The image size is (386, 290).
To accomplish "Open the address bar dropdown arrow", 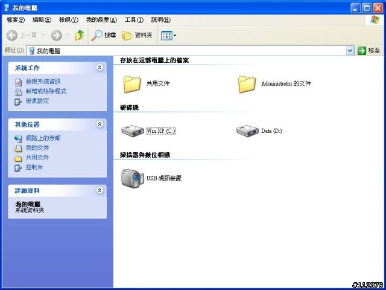I will click(350, 51).
